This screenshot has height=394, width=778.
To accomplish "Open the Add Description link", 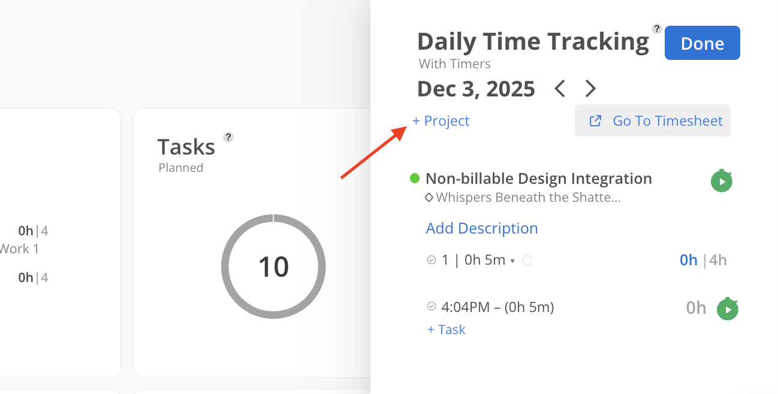I will pyautogui.click(x=482, y=228).
